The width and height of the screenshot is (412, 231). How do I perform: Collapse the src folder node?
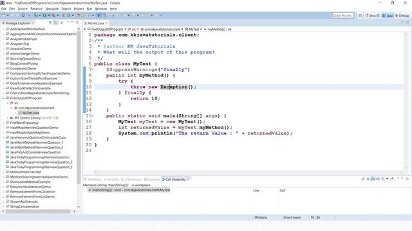point(7,103)
